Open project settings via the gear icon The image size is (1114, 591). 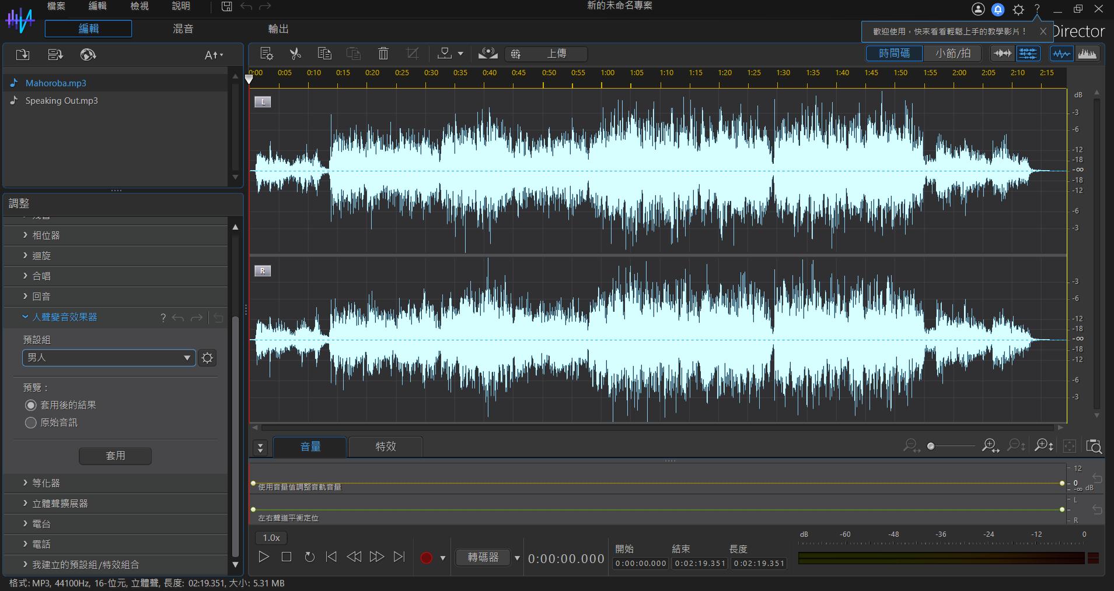[x=1018, y=9]
